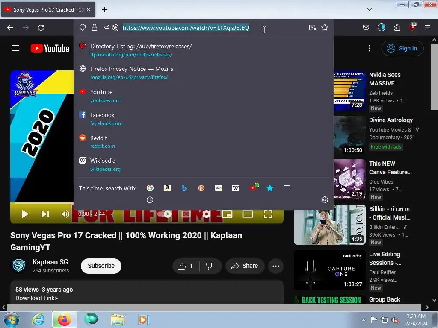Enter full screen video mode
The height and width of the screenshot is (328, 438).
click(x=268, y=214)
